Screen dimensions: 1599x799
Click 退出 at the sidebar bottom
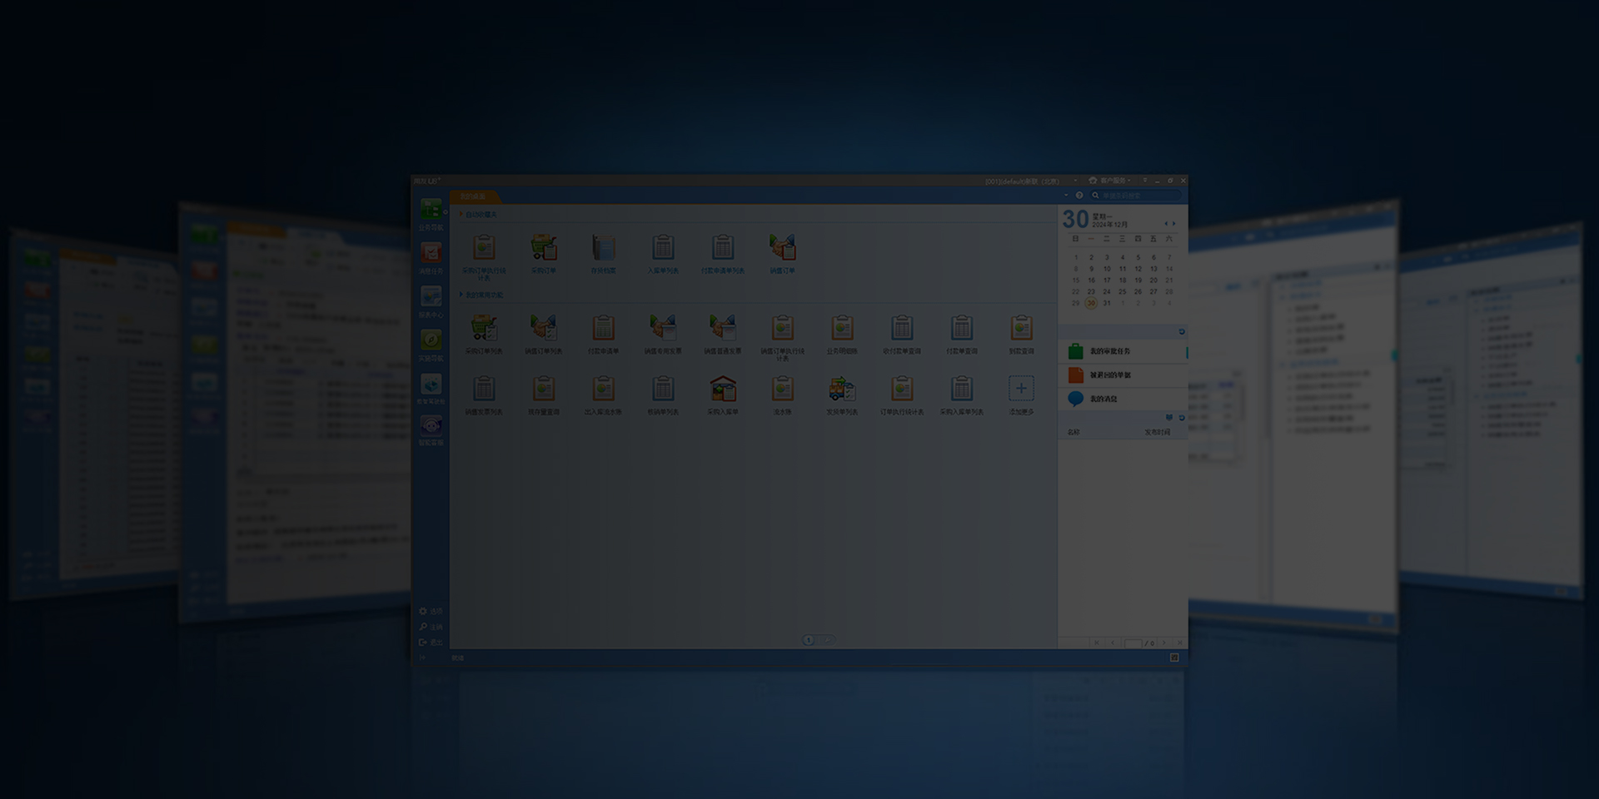pyautogui.click(x=431, y=643)
